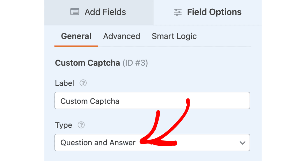Click the Field Options sliders icon
Viewport: 306px width, 161px height.
[178, 12]
